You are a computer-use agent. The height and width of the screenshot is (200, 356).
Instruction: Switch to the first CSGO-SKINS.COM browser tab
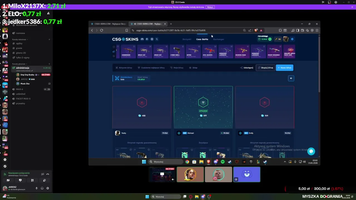109,24
